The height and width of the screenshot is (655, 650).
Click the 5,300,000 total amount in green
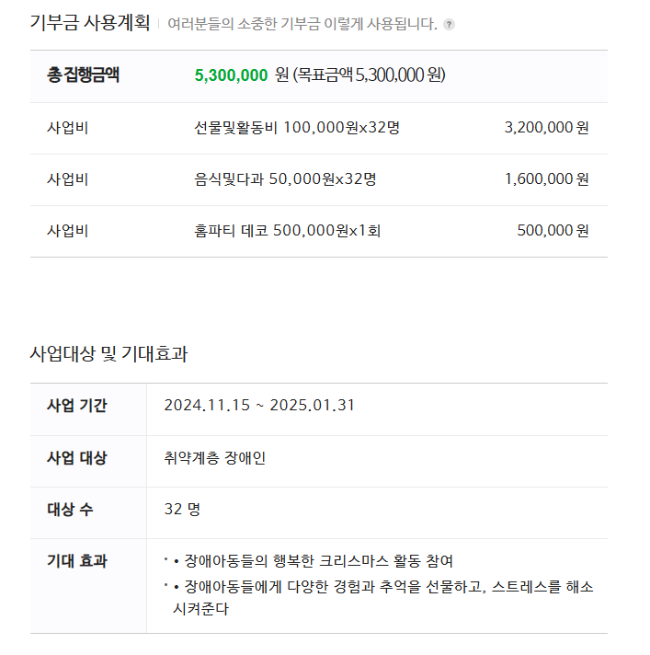pyautogui.click(x=231, y=75)
